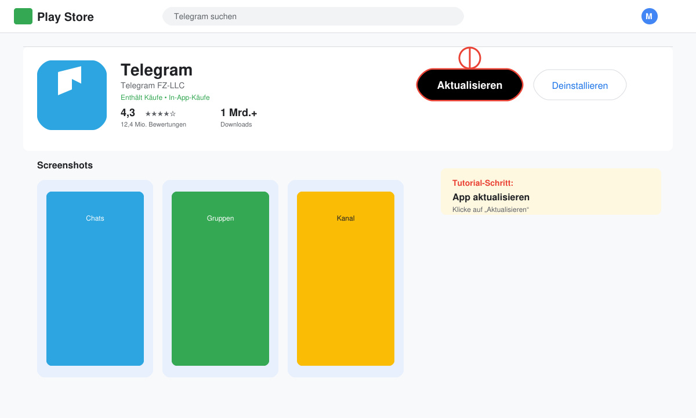Image resolution: width=696 pixels, height=418 pixels.
Task: Click the green Play Store logo icon
Action: 23,16
